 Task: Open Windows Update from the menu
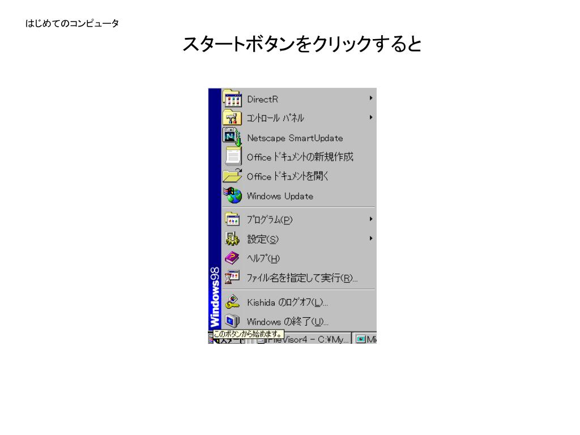pyautogui.click(x=299, y=195)
